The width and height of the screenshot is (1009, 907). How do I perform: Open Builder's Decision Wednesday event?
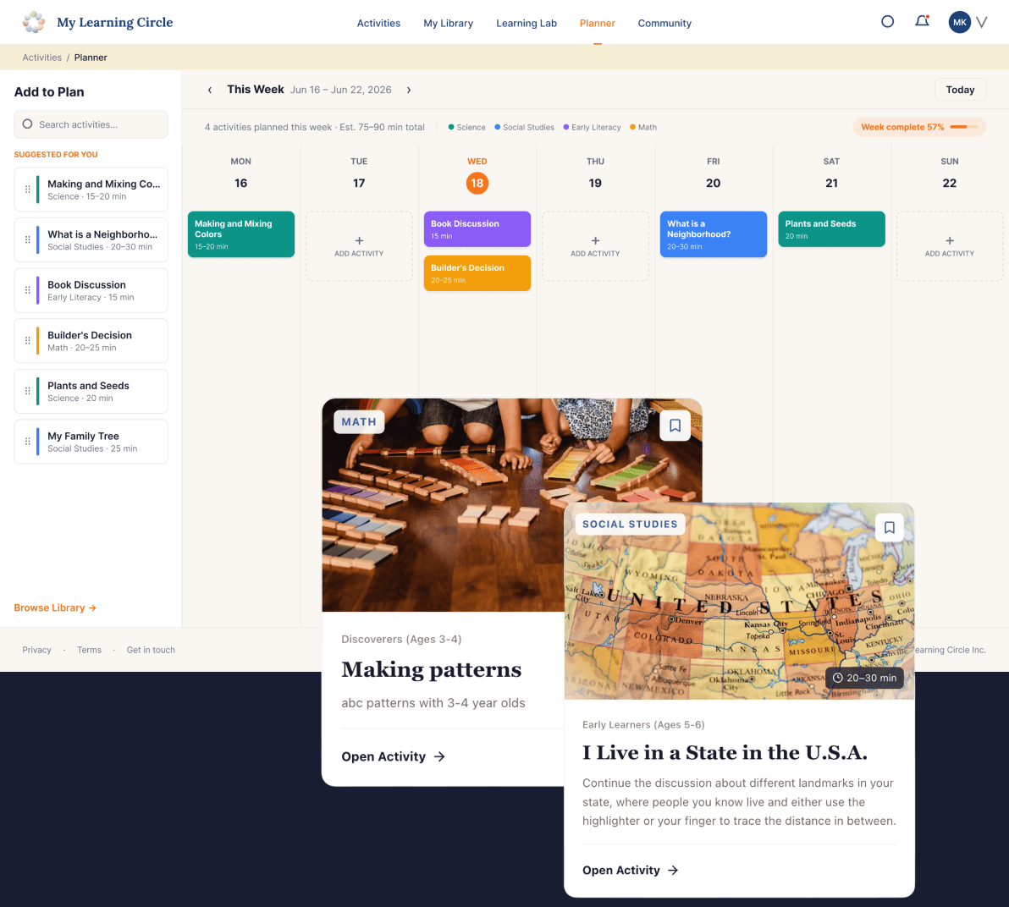[x=477, y=273]
